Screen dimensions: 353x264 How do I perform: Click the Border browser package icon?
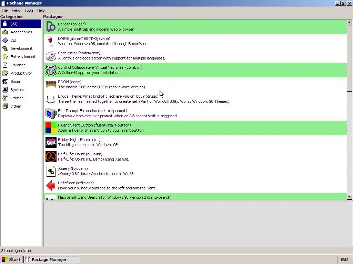(x=51, y=27)
